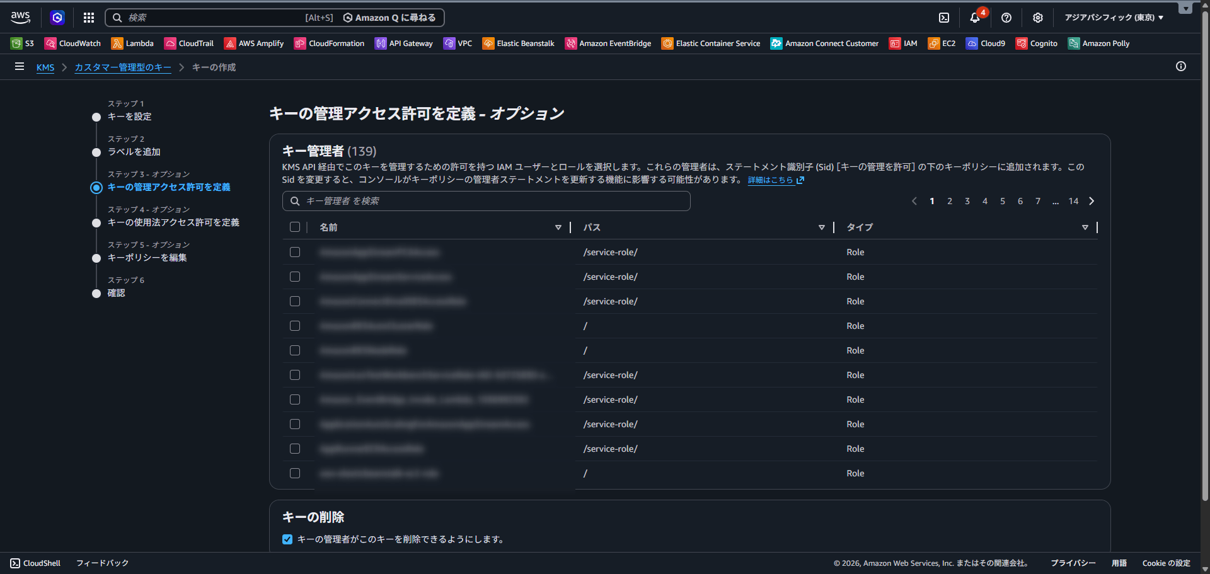
Task: Open the Elastic Container Service bookmark
Action: (711, 43)
